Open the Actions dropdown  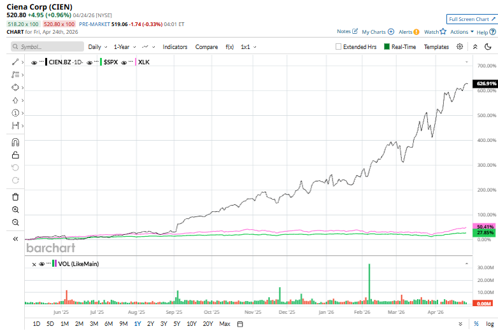pos(462,32)
